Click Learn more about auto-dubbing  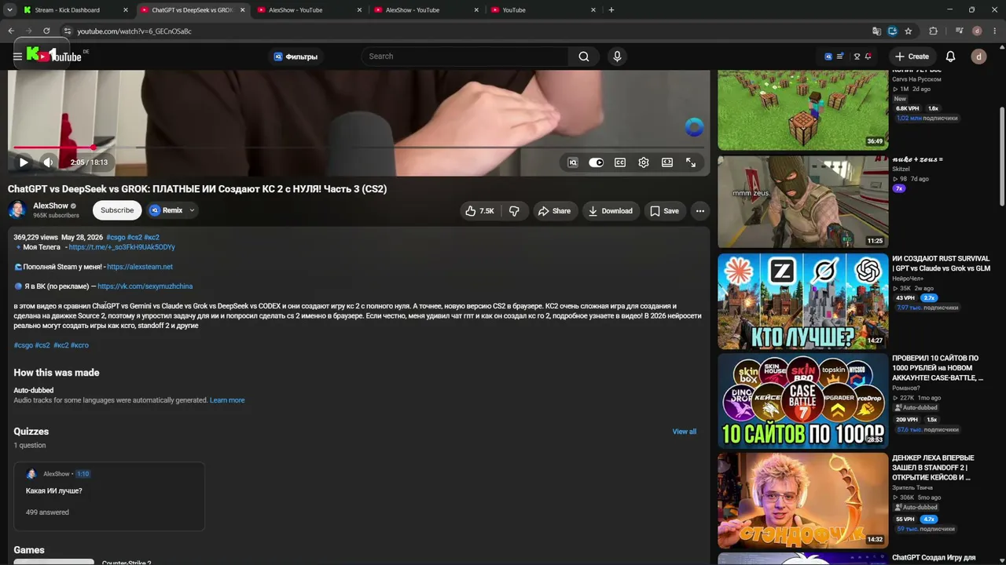[227, 400]
